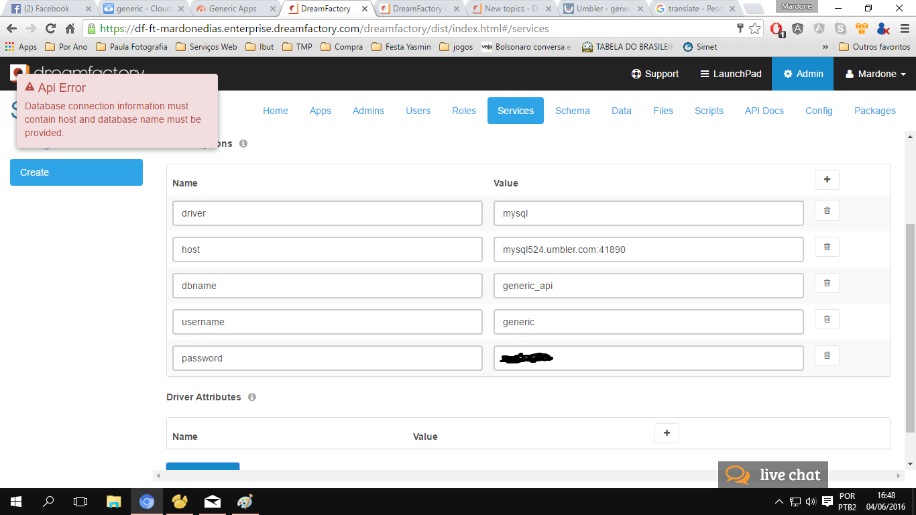The height and width of the screenshot is (515, 916).
Task: Open the live chat widget
Action: 773,475
